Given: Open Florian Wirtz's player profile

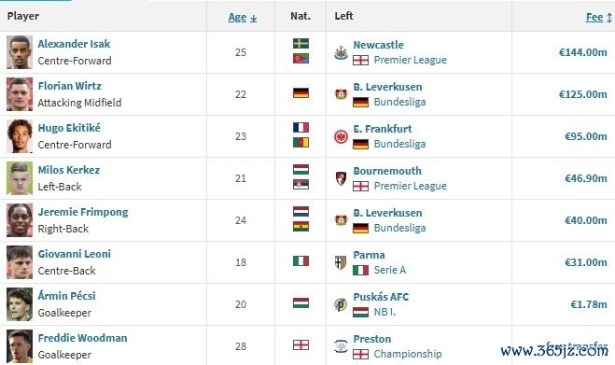Looking at the screenshot, I should [69, 86].
